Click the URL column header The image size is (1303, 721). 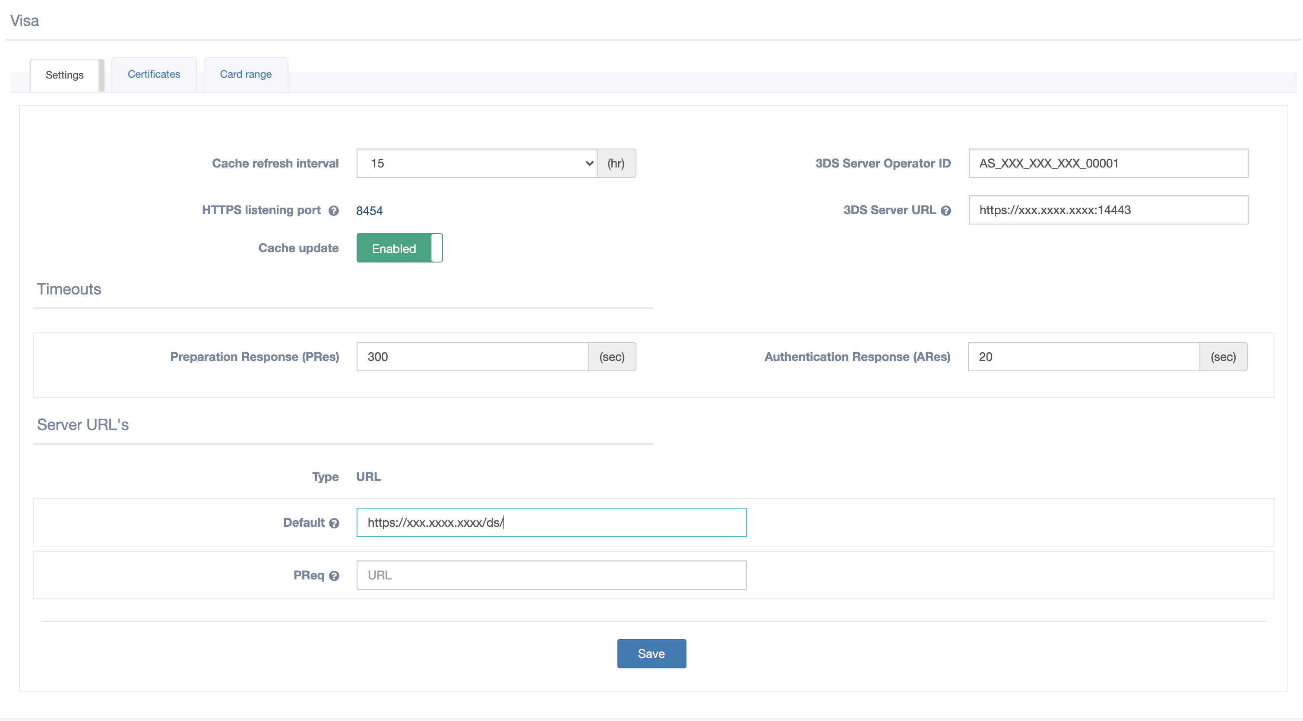[369, 477]
